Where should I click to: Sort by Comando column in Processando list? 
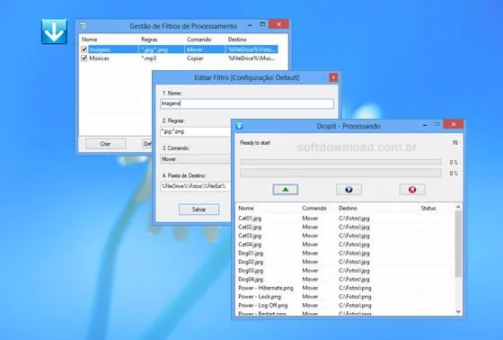click(314, 209)
